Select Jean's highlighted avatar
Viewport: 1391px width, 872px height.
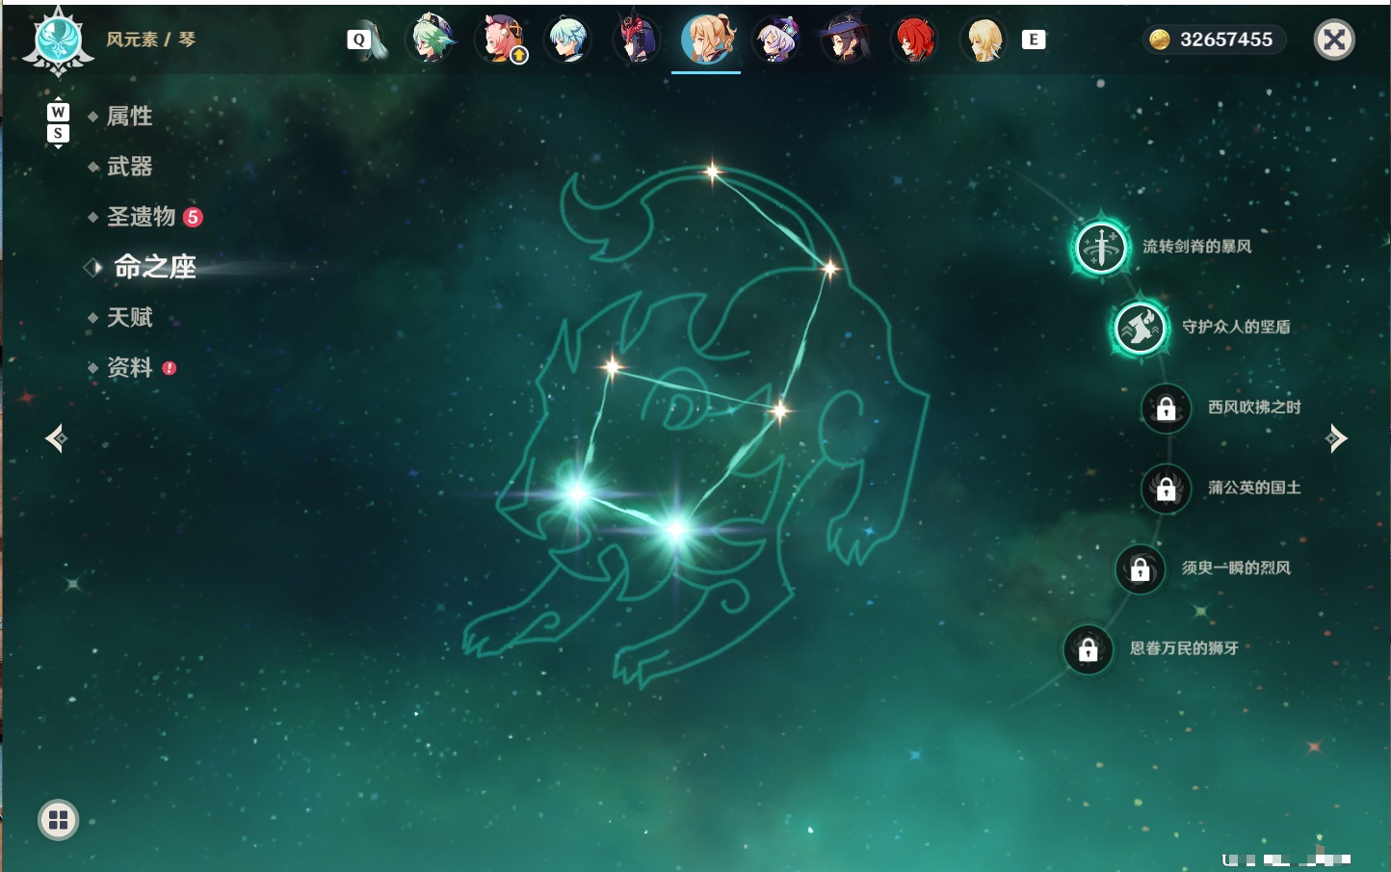707,39
